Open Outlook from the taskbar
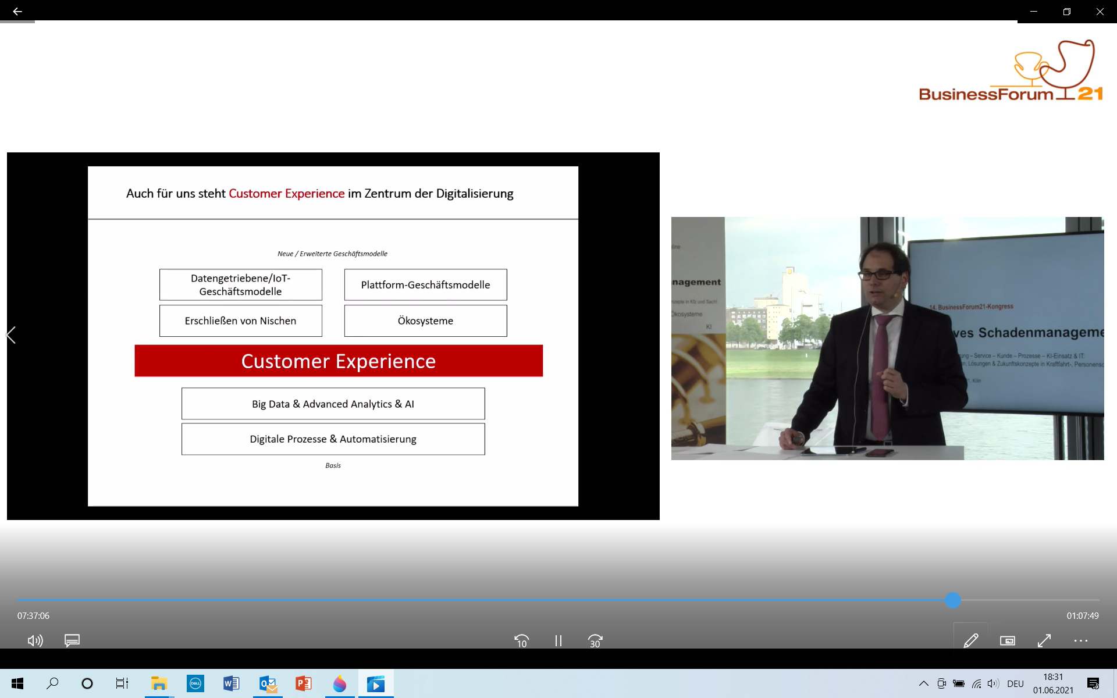The image size is (1117, 698). click(x=268, y=683)
